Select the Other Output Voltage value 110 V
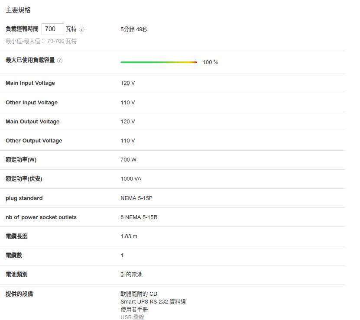The image size is (360, 320). 128,141
